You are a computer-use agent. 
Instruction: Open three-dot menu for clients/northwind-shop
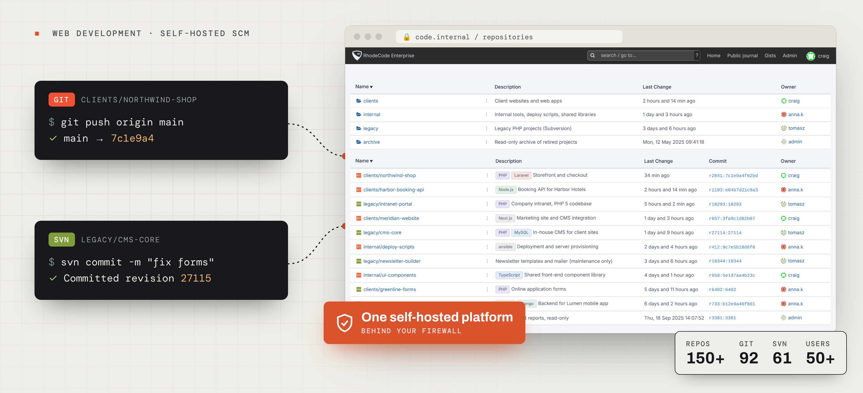[487, 175]
